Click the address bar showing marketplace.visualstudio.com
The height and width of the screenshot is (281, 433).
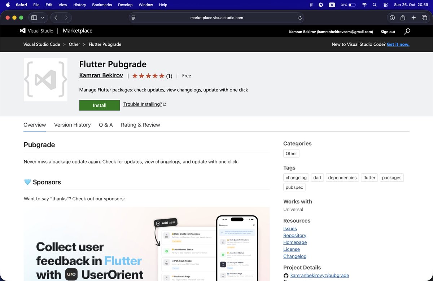pyautogui.click(x=216, y=18)
